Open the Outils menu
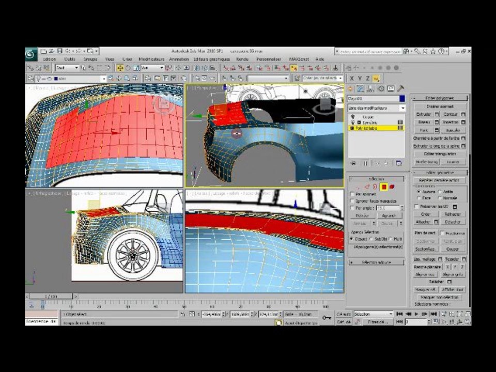This screenshot has height=372, width=496. (x=69, y=59)
